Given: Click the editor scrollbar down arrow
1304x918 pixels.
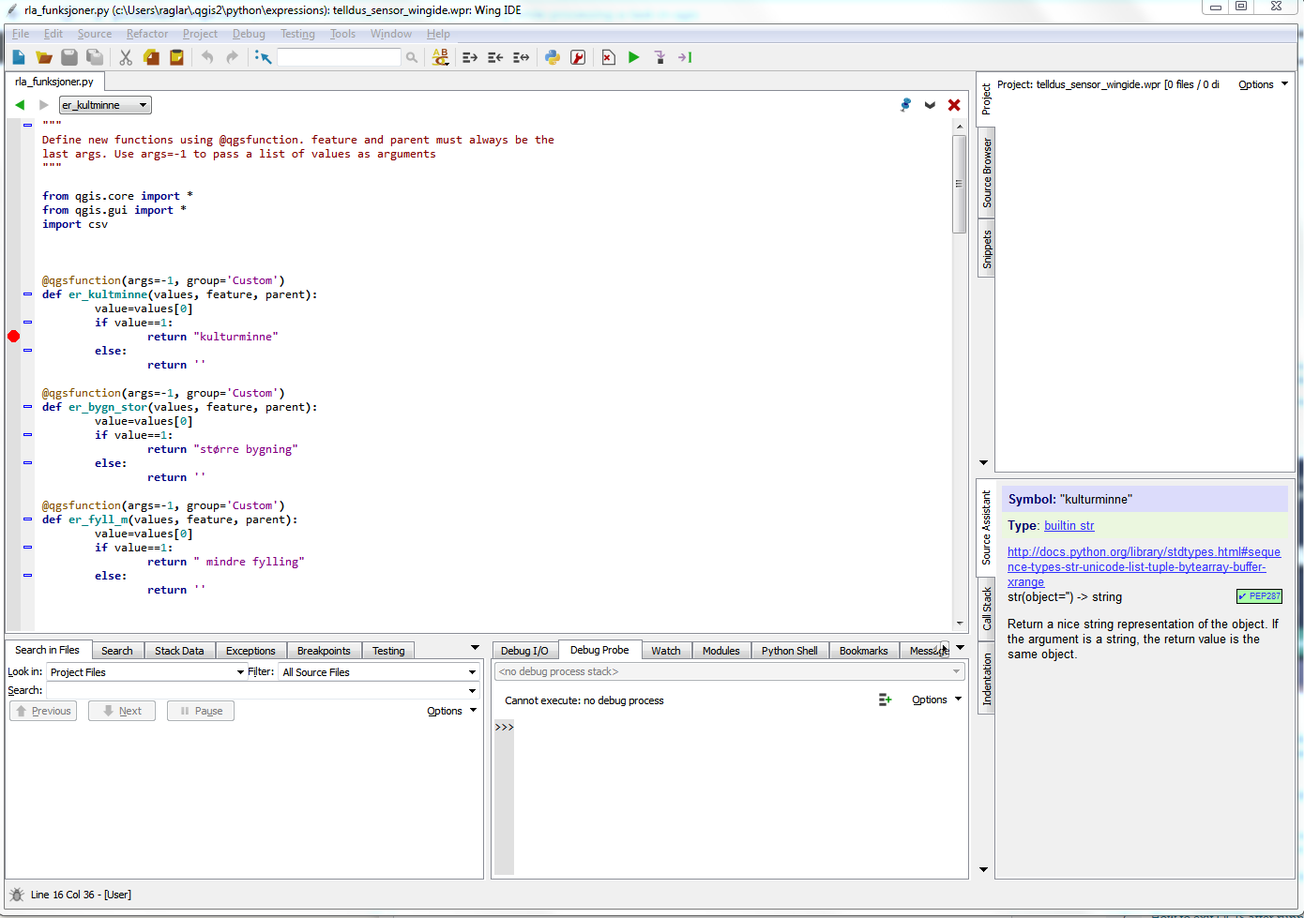Looking at the screenshot, I should click(x=959, y=624).
